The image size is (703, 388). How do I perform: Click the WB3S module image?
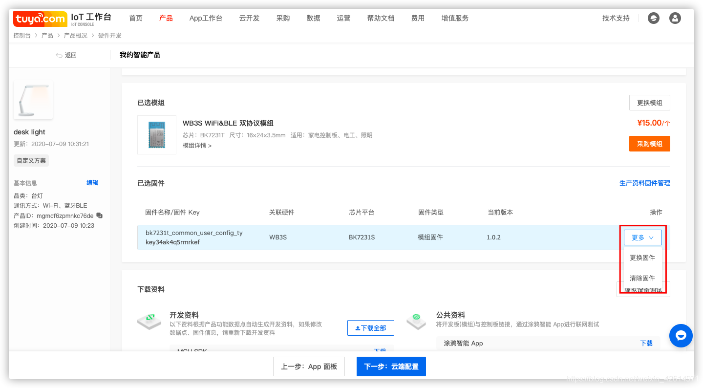(157, 135)
